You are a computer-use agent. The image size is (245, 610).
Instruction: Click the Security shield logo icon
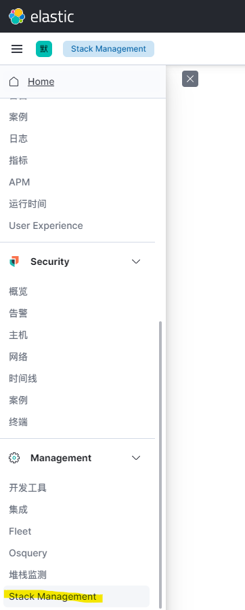(x=14, y=262)
